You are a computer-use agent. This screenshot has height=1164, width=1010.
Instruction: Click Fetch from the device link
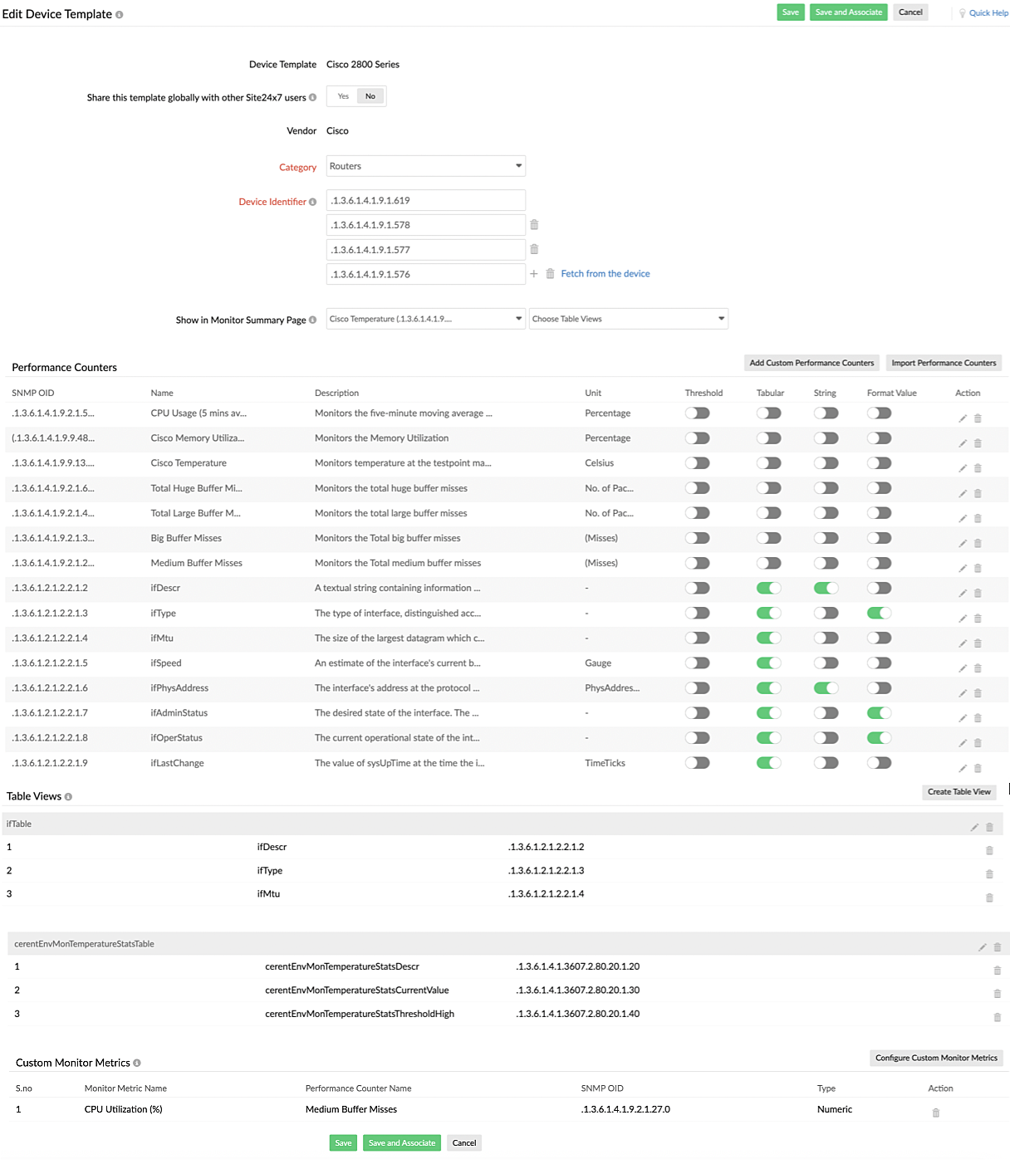click(x=605, y=274)
